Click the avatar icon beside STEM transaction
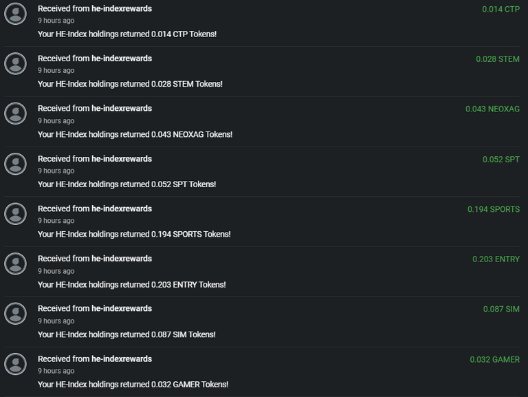The height and width of the screenshot is (397, 528). pos(15,64)
